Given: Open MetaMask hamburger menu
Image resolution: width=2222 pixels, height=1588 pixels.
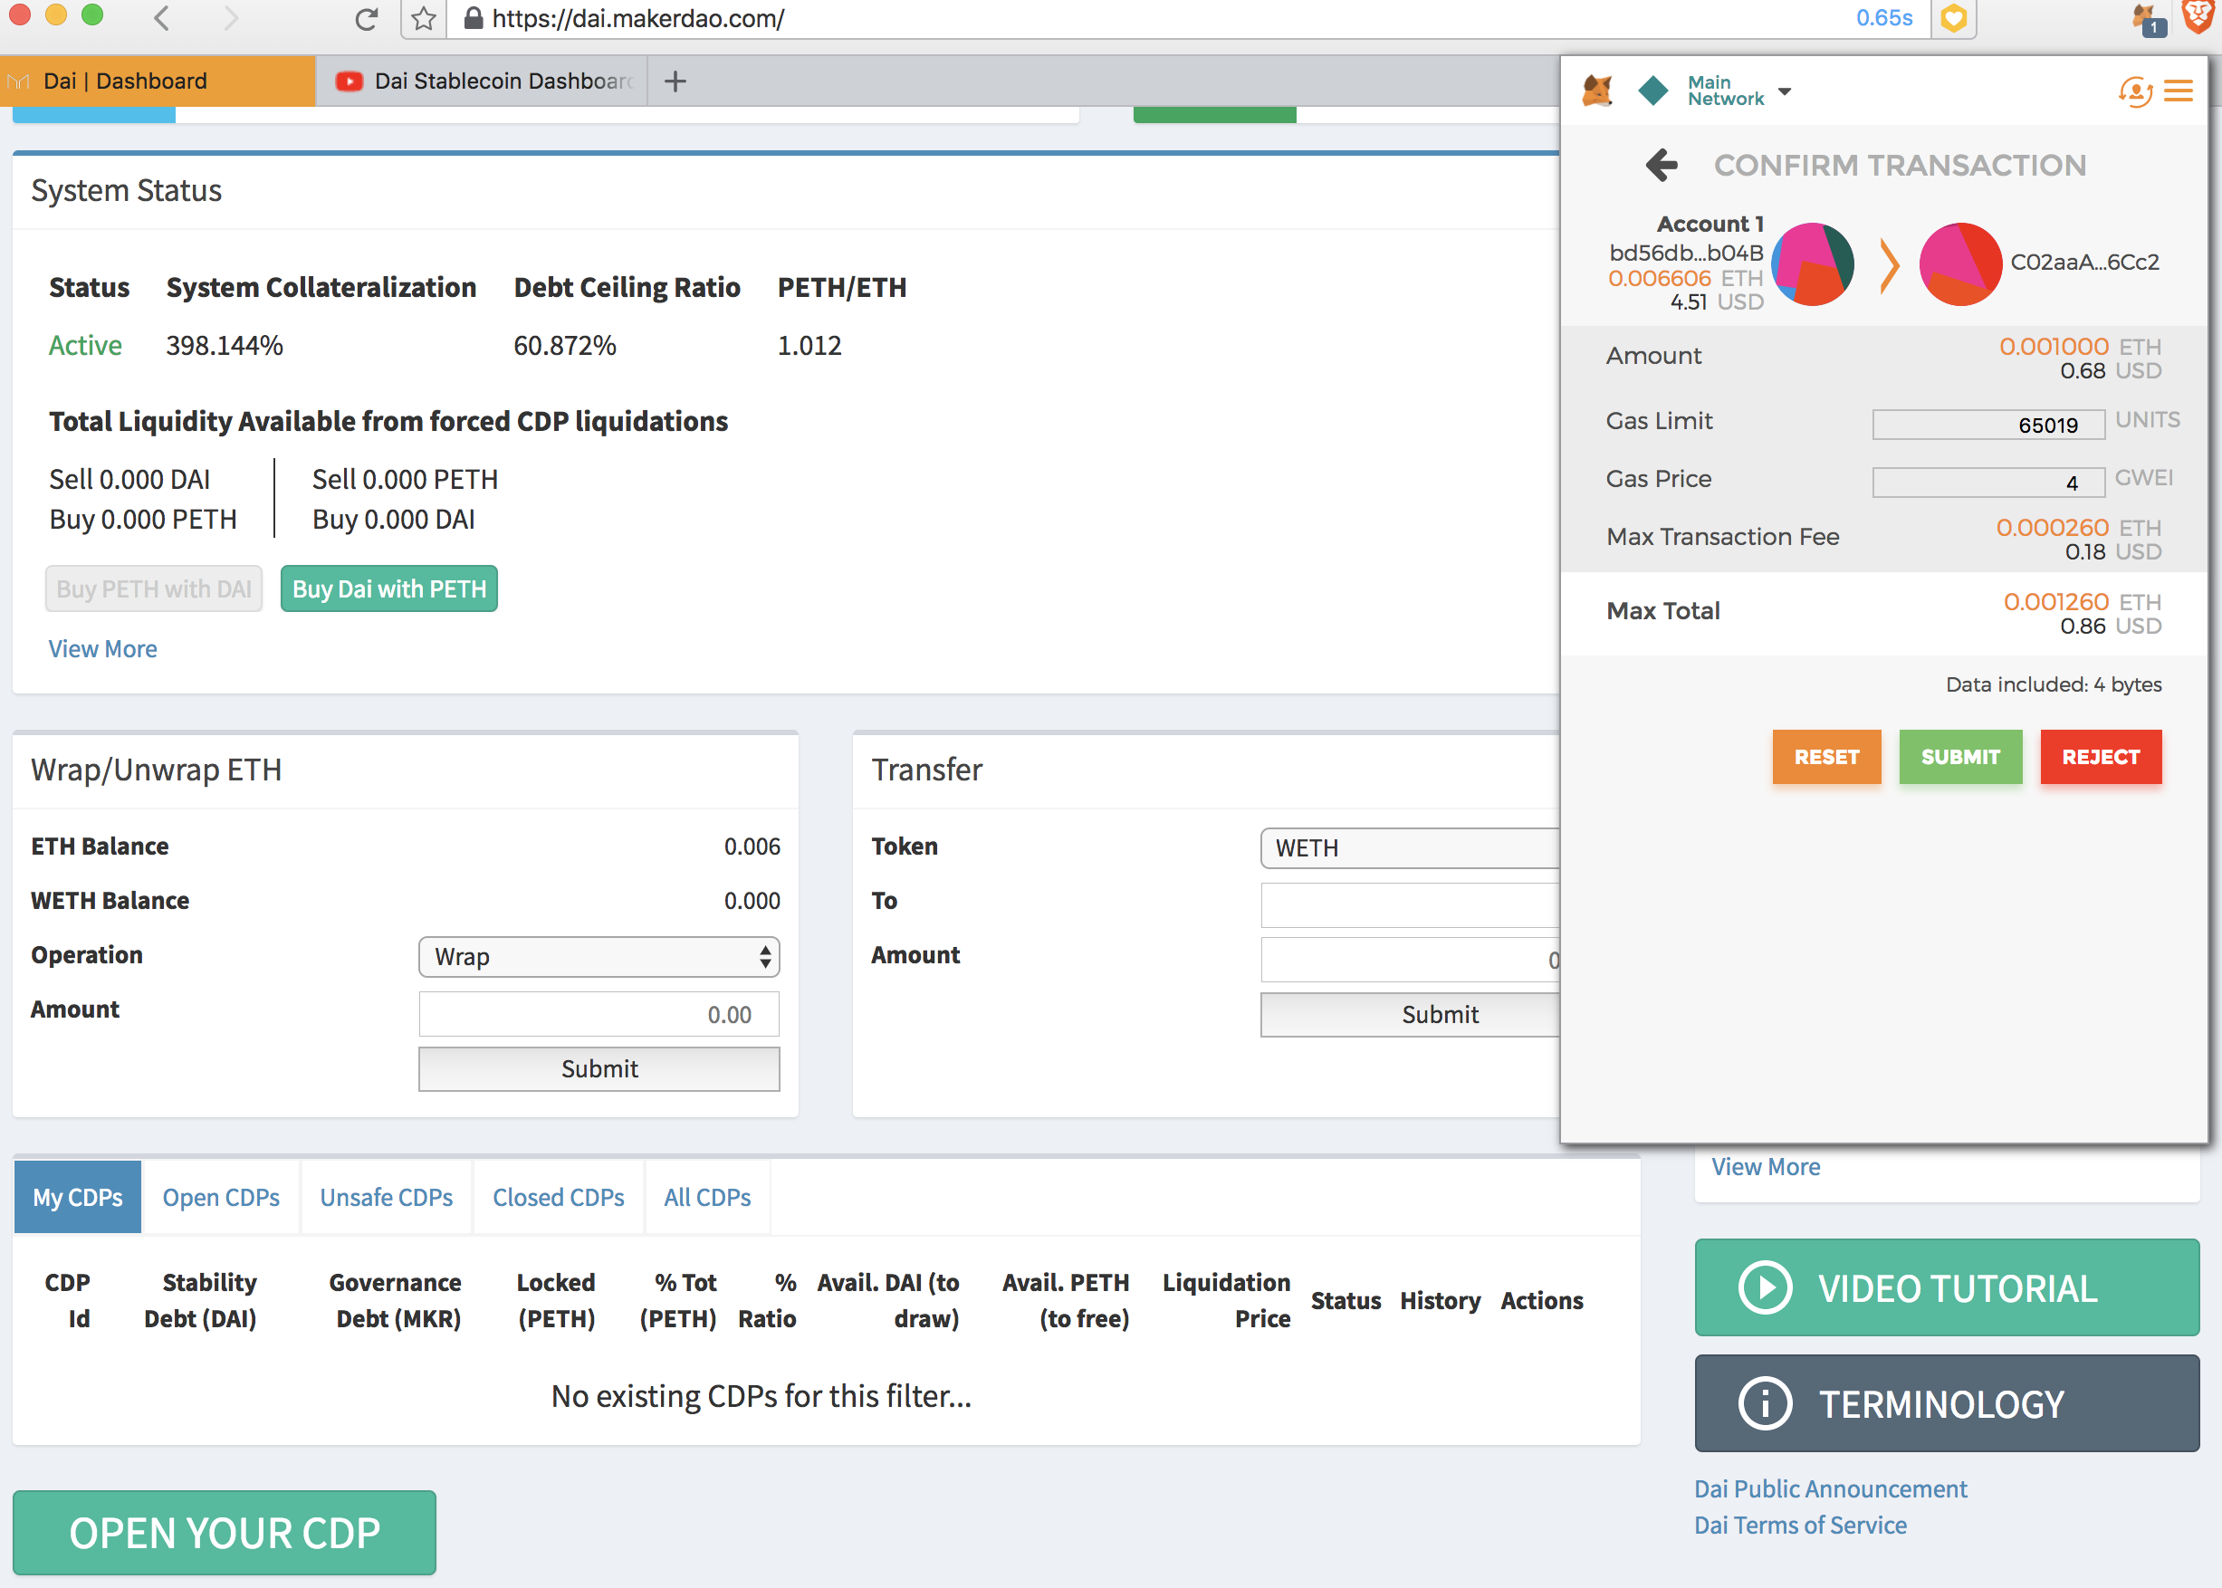Looking at the screenshot, I should (x=2179, y=92).
